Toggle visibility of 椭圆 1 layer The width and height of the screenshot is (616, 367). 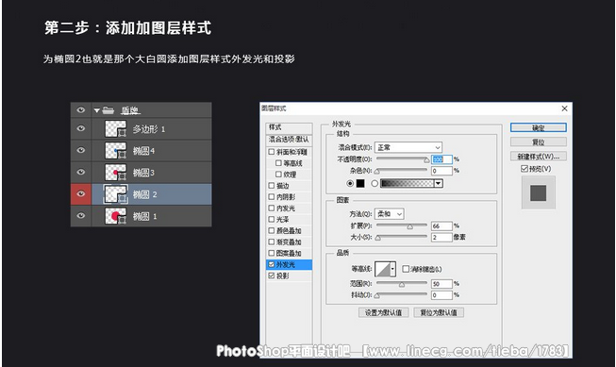(81, 216)
